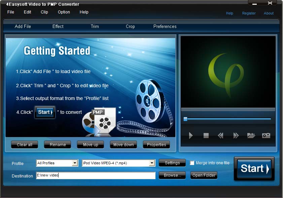
Task: Open the Crop tool
Action: [x=130, y=26]
